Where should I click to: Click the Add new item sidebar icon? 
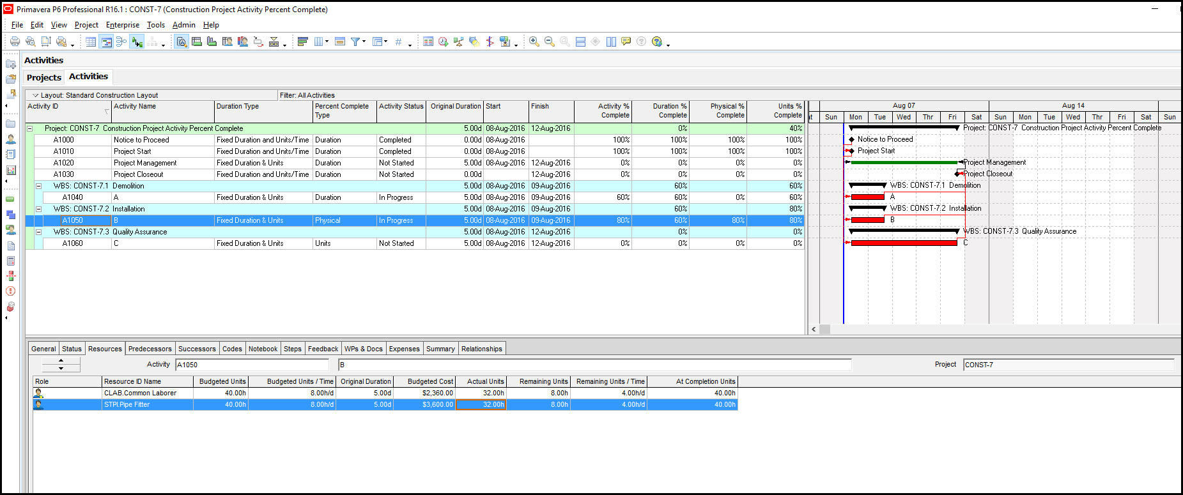tap(11, 64)
